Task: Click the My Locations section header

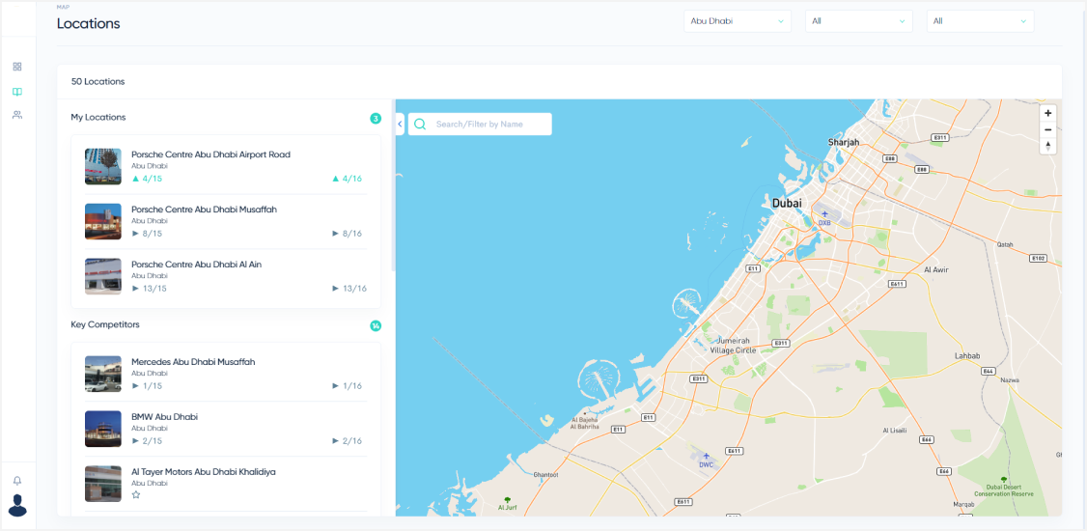Action: pyautogui.click(x=98, y=118)
